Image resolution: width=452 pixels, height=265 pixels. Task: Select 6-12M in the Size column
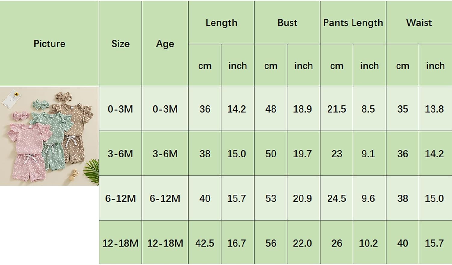(x=120, y=198)
